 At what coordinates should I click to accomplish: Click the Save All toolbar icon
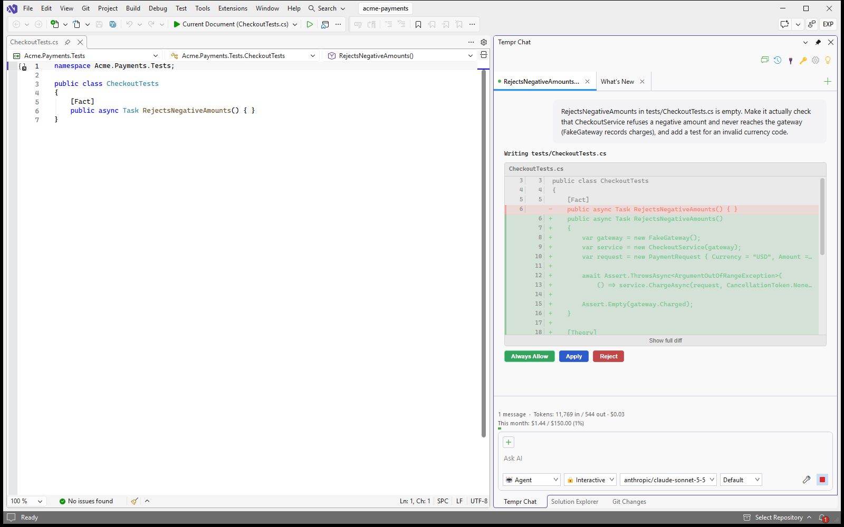coord(112,24)
